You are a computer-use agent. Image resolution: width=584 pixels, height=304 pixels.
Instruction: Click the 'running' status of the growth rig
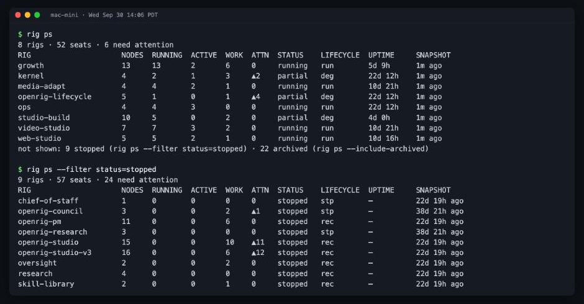pyautogui.click(x=293, y=66)
